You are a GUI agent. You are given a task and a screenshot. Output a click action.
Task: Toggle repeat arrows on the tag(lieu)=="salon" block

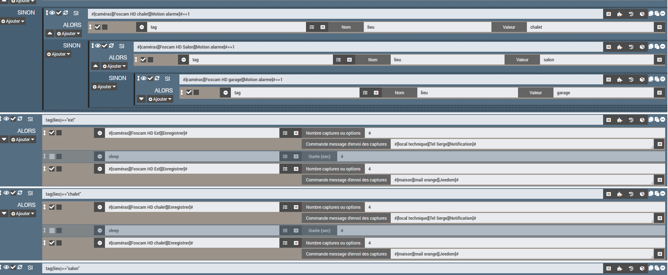pos(20,267)
